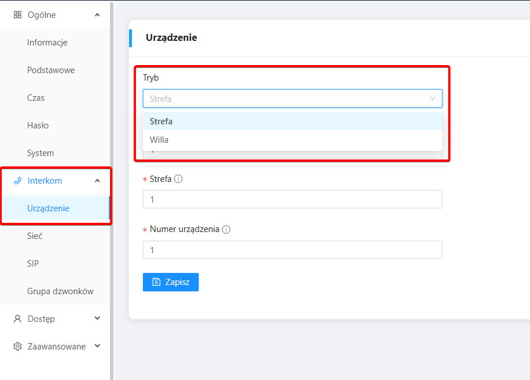530x380 pixels.
Task: Collapse the Ogólne section chevron
Action: (x=97, y=15)
